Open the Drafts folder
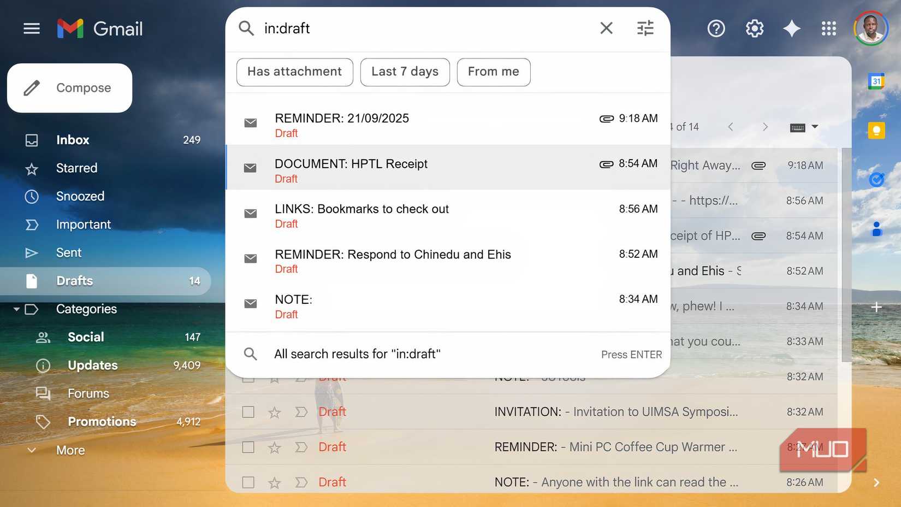The height and width of the screenshot is (507, 901). click(x=105, y=281)
